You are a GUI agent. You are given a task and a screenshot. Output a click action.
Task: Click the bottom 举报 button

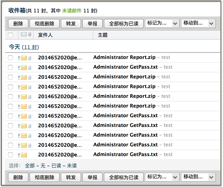coord(92,177)
